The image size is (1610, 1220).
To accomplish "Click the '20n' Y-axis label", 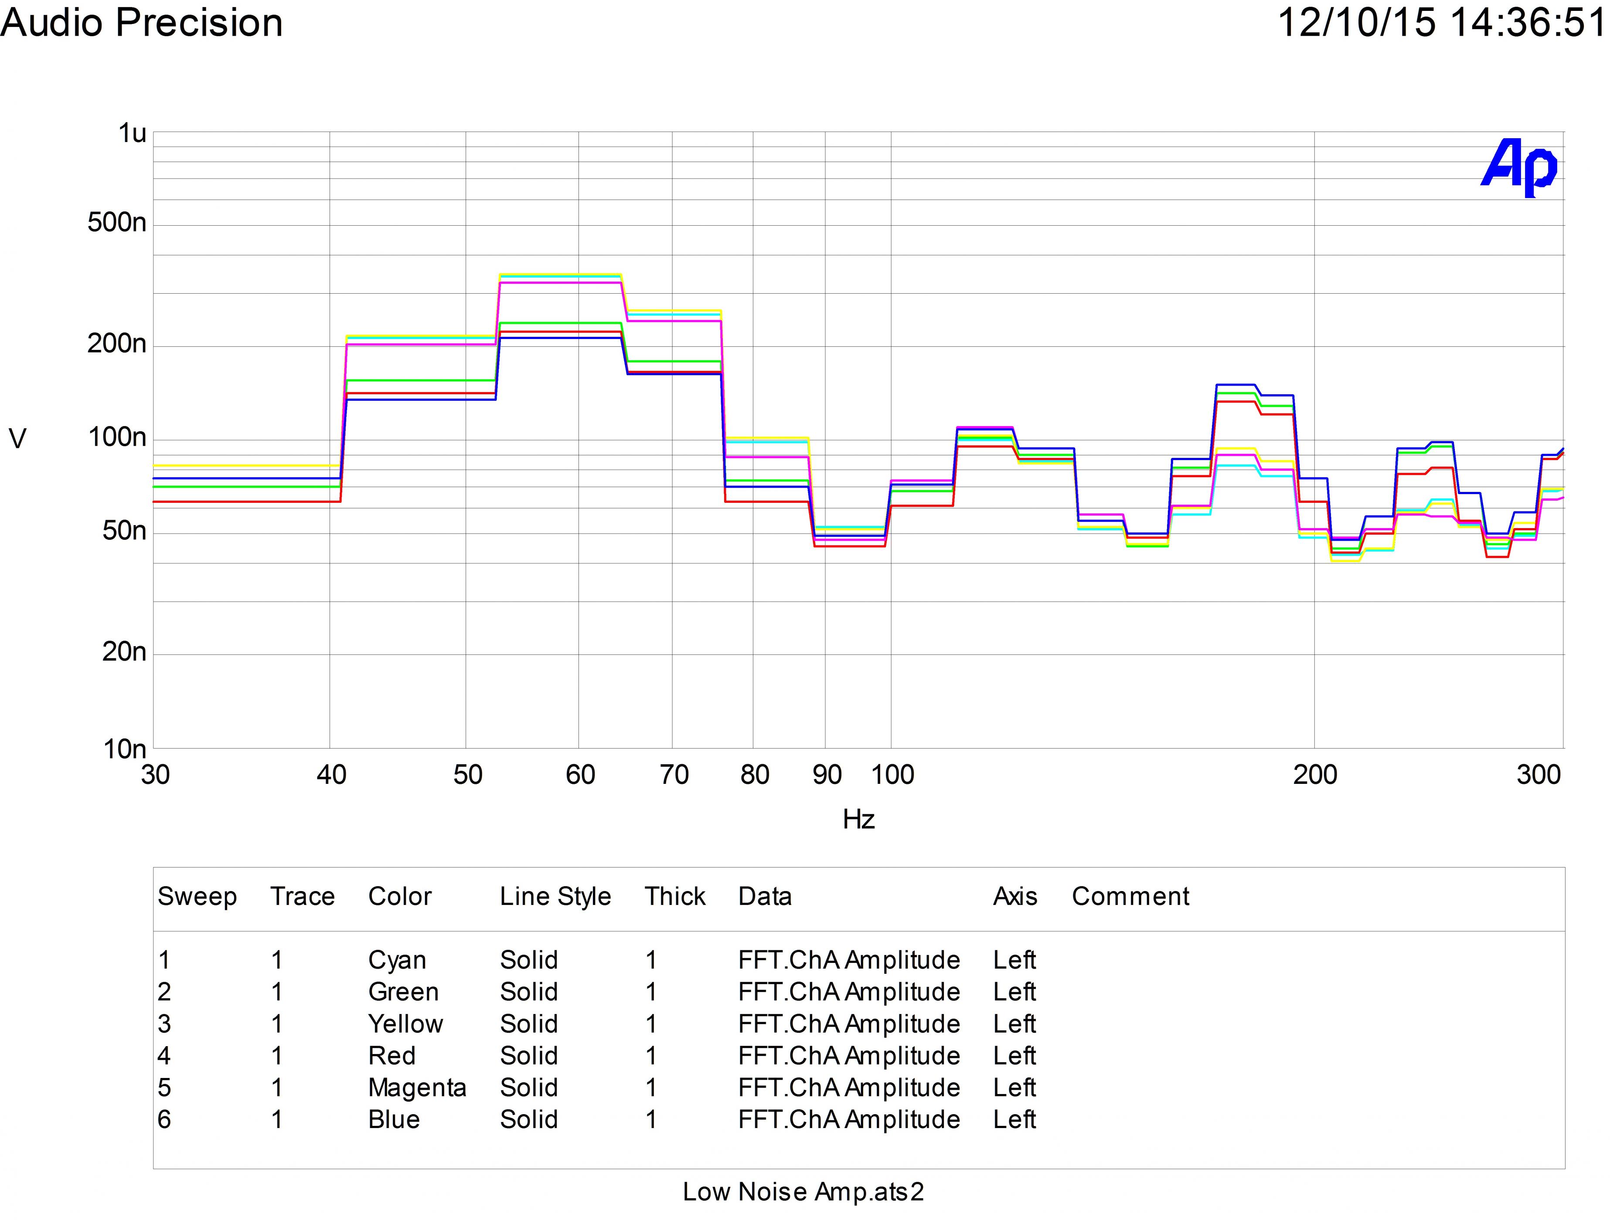I will click(124, 652).
